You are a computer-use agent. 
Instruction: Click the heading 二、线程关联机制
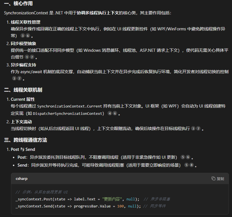tap(23, 90)
